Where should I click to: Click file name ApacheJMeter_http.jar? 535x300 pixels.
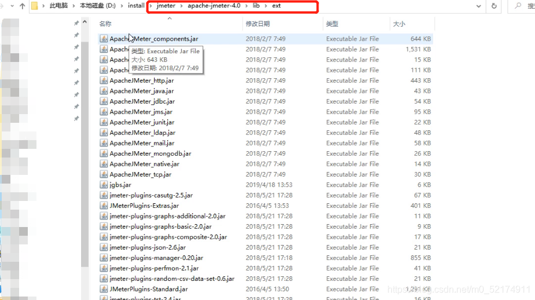coord(142,81)
